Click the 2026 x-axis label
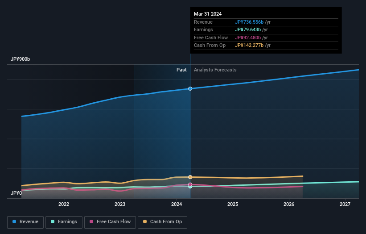366x234 pixels. [x=289, y=204]
